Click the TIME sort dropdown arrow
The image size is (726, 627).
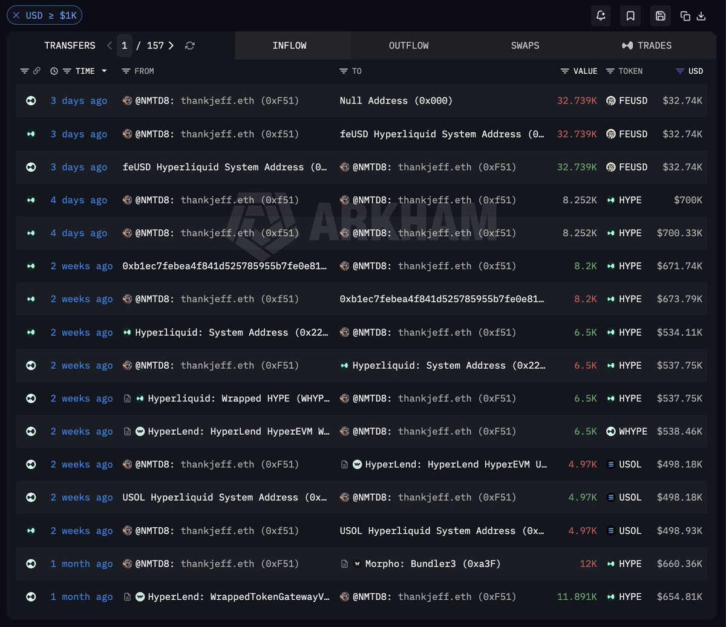(x=104, y=71)
